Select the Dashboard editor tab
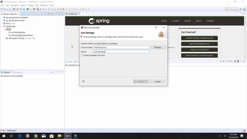The width and height of the screenshot is (247, 139). [73, 14]
